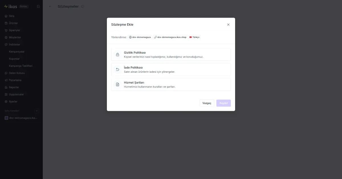Click the dev-demomagaza.ikas.shop link chip
The width and height of the screenshot is (342, 179).
(x=170, y=37)
